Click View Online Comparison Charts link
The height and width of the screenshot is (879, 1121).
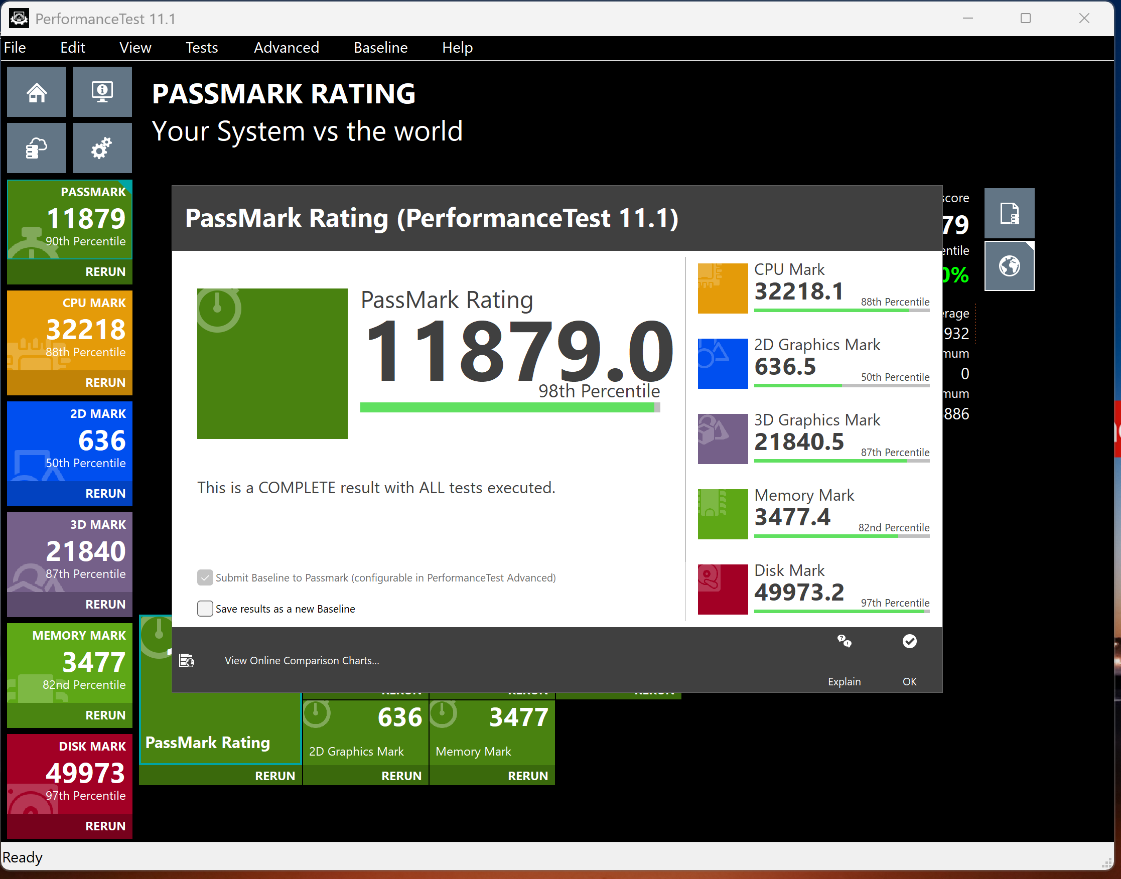click(x=302, y=660)
